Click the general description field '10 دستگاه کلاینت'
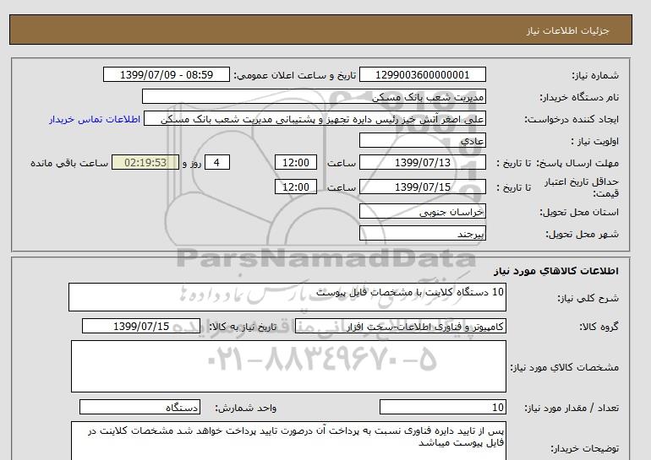Image resolution: width=651 pixels, height=460 pixels. point(287,297)
